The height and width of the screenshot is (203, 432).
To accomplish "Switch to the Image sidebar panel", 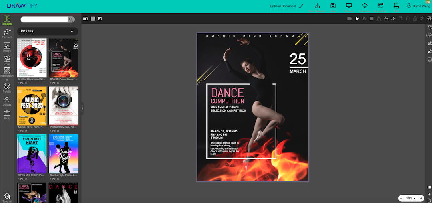I will [x=7, y=47].
